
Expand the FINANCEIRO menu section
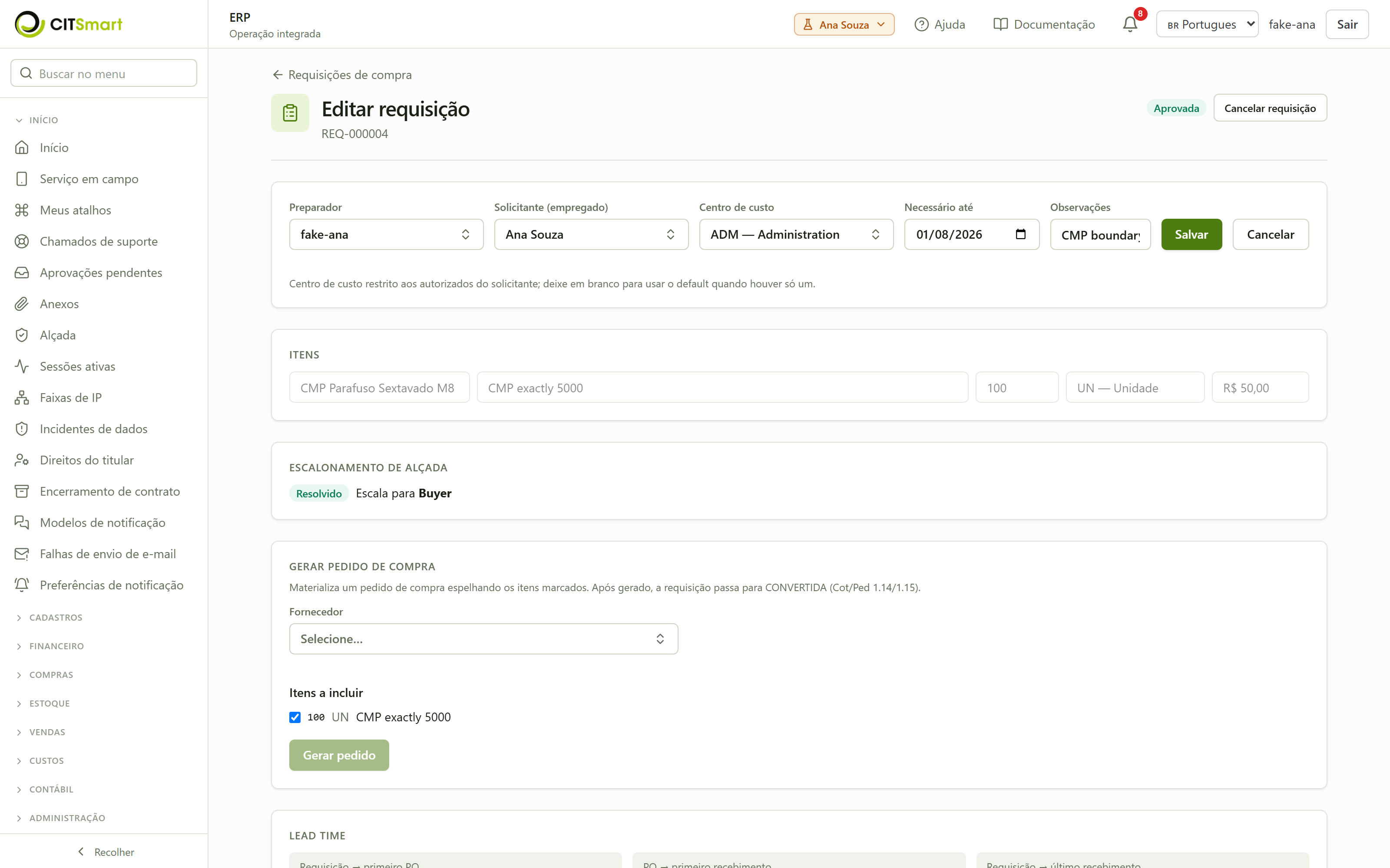50,646
